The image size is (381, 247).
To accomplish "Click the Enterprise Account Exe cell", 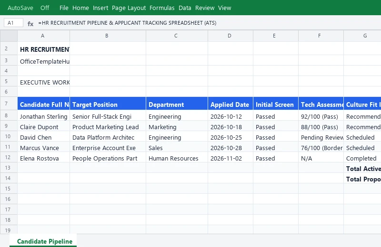I will pos(108,147).
